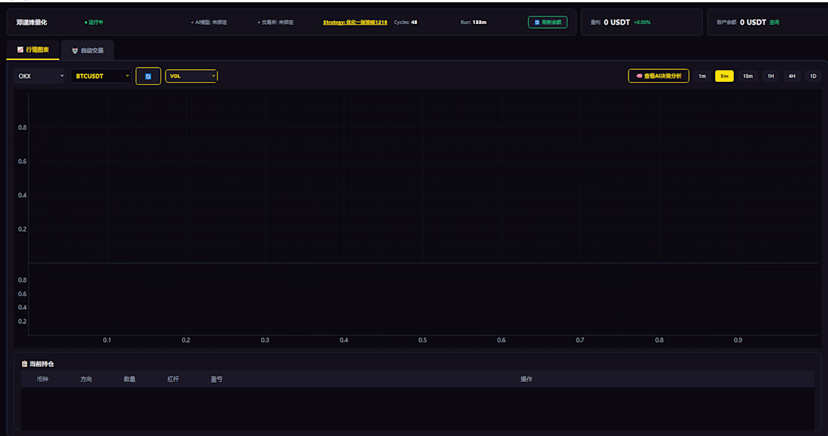
Task: Click the refresh icon in 刷新余额 button
Action: [537, 22]
